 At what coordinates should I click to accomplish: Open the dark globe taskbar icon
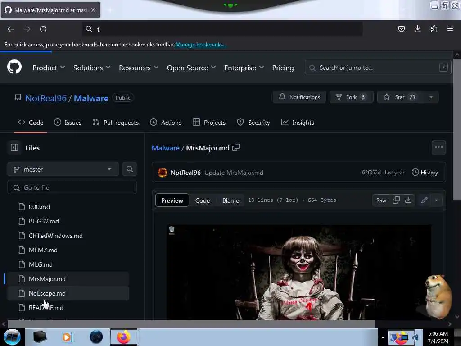coord(96,337)
